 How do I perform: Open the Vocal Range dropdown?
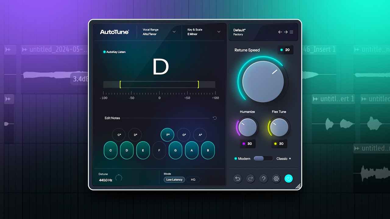[159, 32]
